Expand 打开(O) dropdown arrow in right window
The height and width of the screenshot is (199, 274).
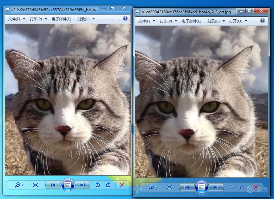tap(246, 21)
